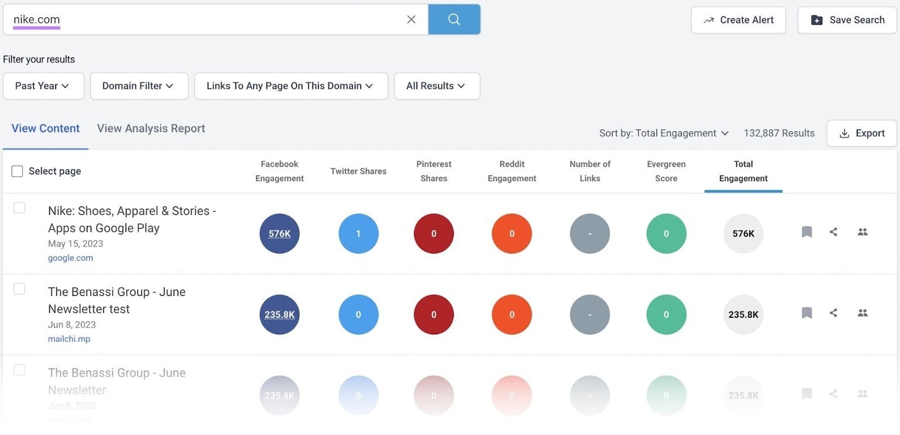
Task: Click Evergreen circle in Newsletter test row
Action: tap(667, 315)
